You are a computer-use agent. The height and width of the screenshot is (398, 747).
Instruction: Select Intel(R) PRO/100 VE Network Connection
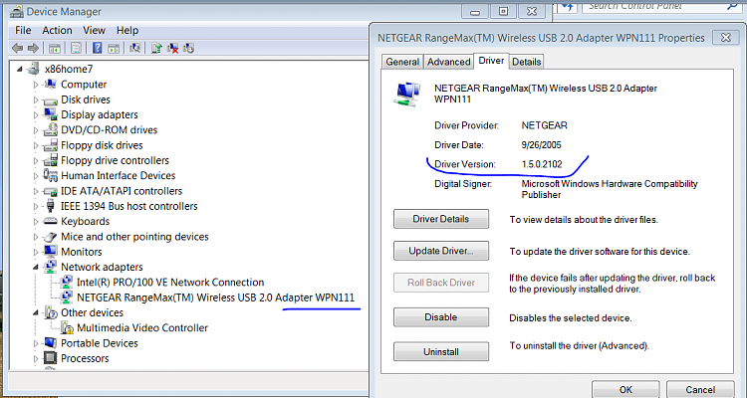click(x=170, y=283)
